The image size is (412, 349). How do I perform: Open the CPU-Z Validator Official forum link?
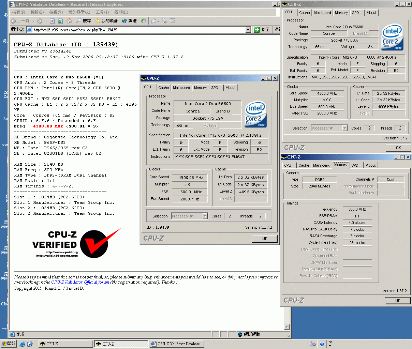tap(80, 282)
